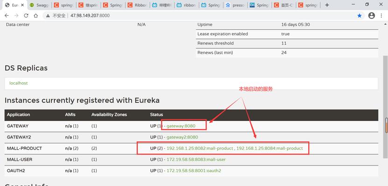The image size is (388, 186).
Task: Open the 172.19.58.58:8001:oauth2 link
Action: click(194, 171)
